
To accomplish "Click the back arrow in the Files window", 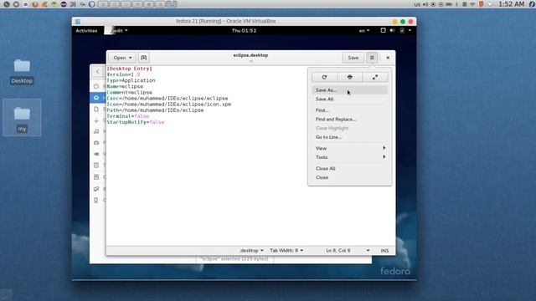I will coord(98,72).
